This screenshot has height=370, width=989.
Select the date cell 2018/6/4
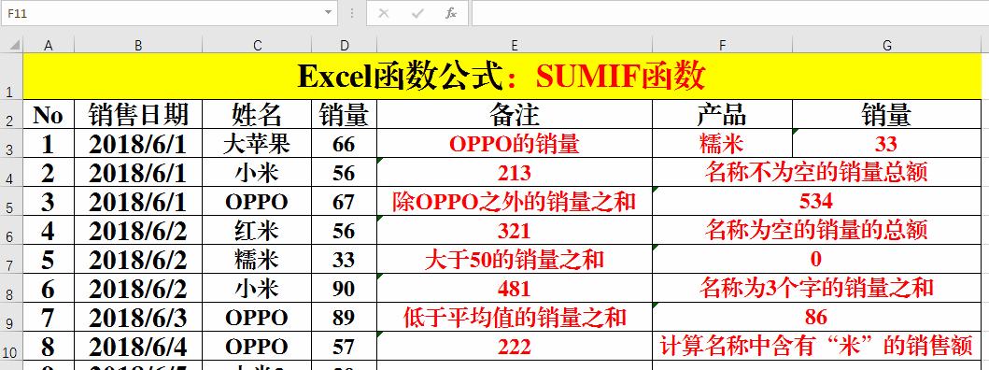click(138, 346)
